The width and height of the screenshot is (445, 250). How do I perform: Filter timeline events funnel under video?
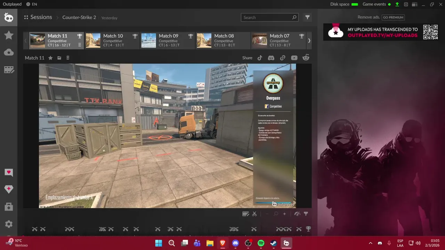point(306,214)
